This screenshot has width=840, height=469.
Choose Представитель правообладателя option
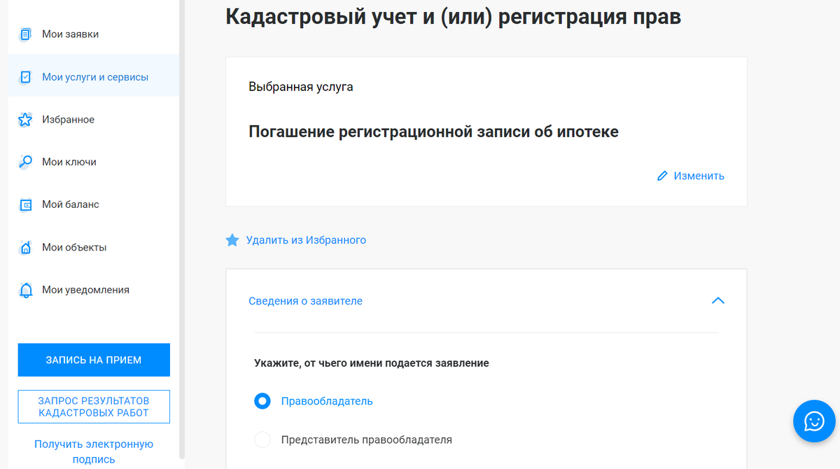(x=262, y=440)
